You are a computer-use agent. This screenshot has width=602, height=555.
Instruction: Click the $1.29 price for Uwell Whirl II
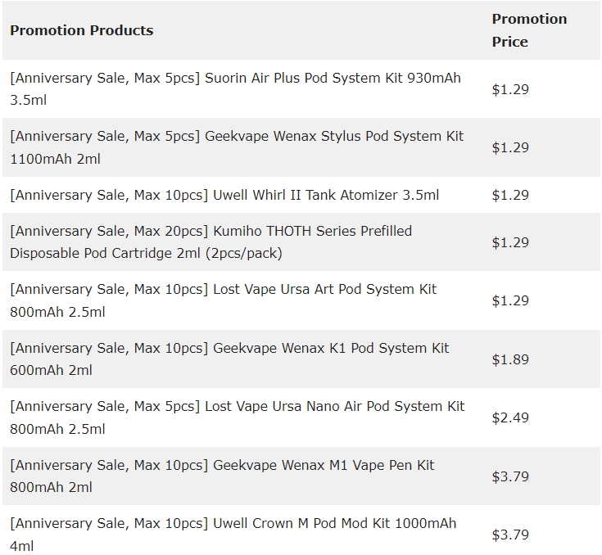[x=510, y=195]
